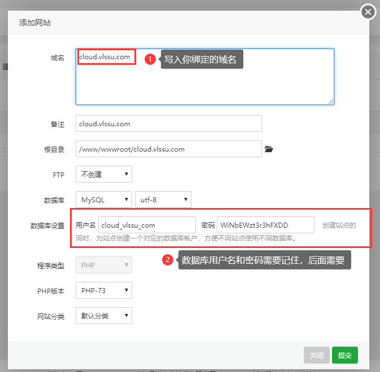Open the MySQL database type dropdown

[x=104, y=200]
